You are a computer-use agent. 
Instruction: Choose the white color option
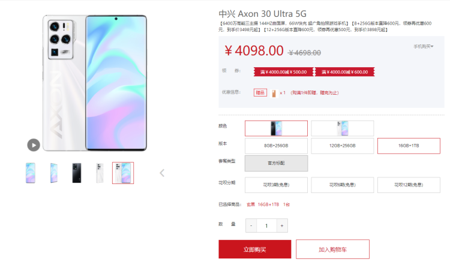pos(343,128)
